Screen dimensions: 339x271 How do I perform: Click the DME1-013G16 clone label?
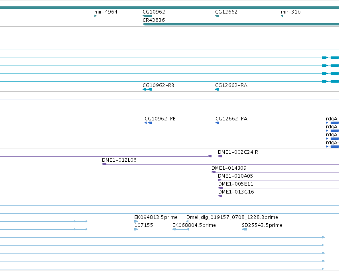[x=236, y=192]
